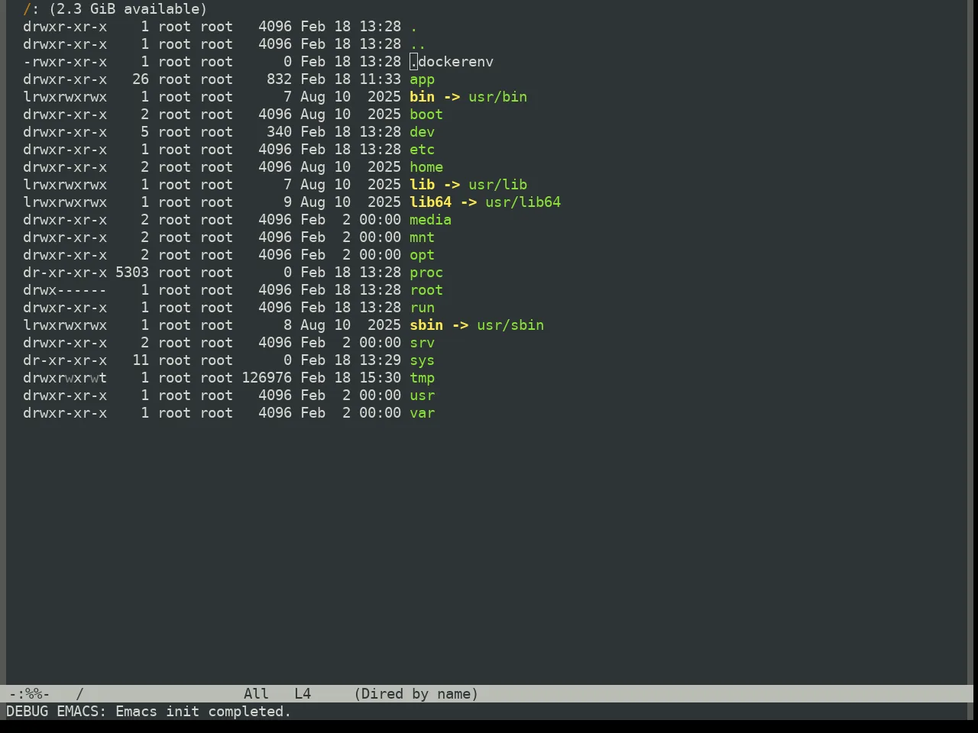Select the tmp directory name
The image size is (978, 733).
click(x=422, y=378)
